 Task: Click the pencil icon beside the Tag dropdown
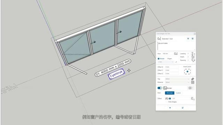point(193,79)
